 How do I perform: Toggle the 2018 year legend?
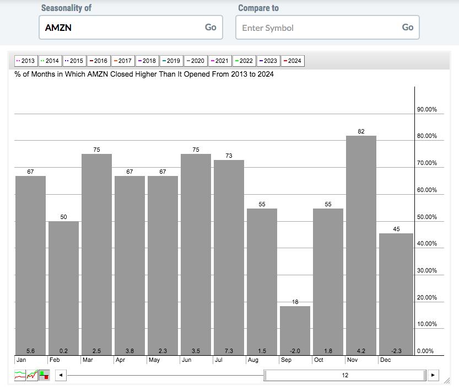147,61
